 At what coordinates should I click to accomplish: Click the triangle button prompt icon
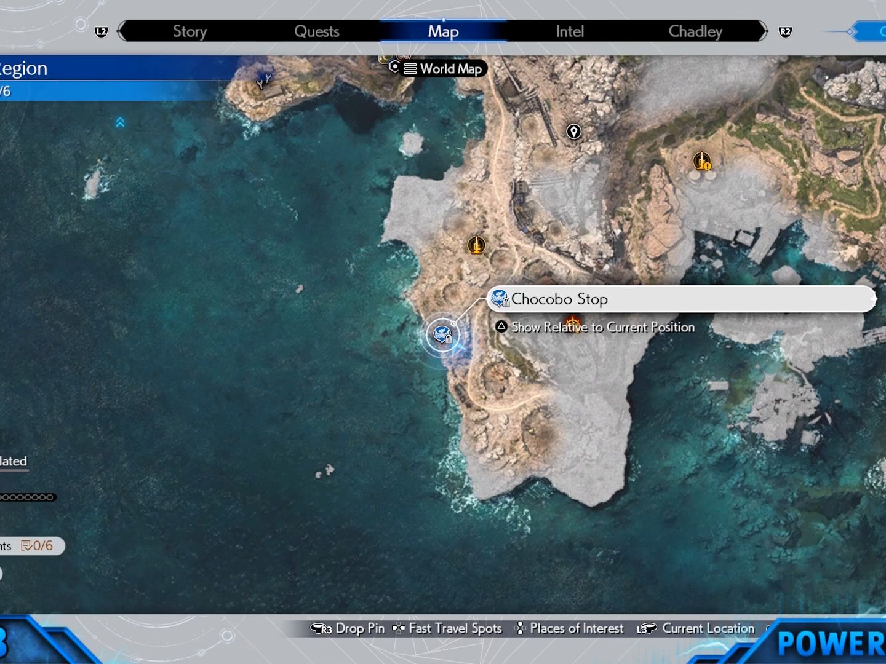tap(501, 326)
